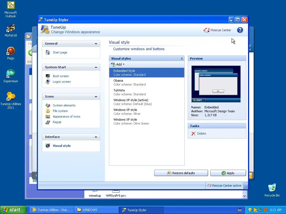Click the Visual style sidebar icon
Viewport: 286px width, 214px height.
click(47, 146)
